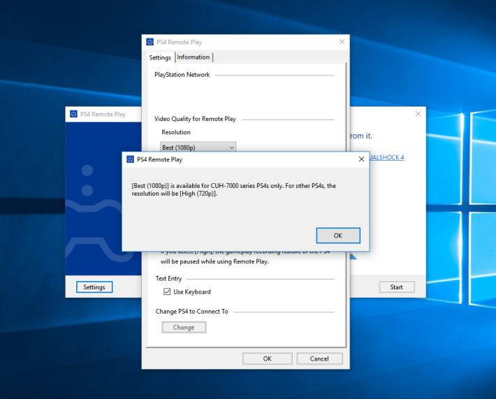Click OK at the bottom of the settings window
This screenshot has height=399, width=496.
268,358
